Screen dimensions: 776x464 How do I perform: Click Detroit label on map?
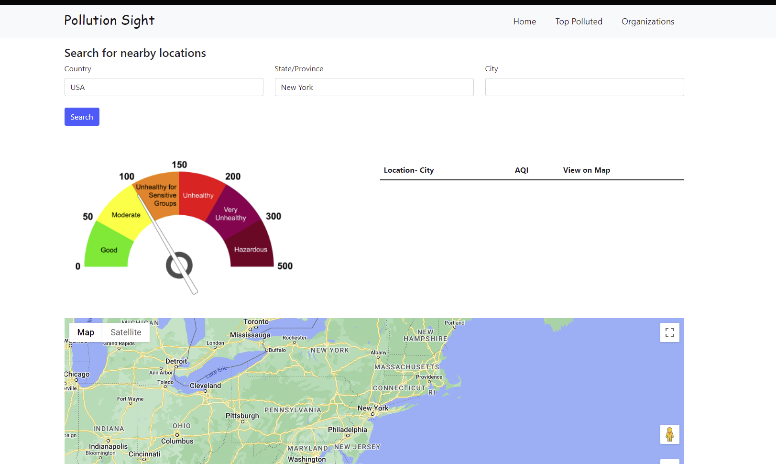pyautogui.click(x=176, y=361)
